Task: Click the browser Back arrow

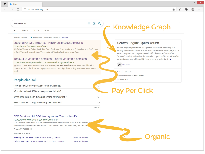Action: pyautogui.click(x=5, y=9)
